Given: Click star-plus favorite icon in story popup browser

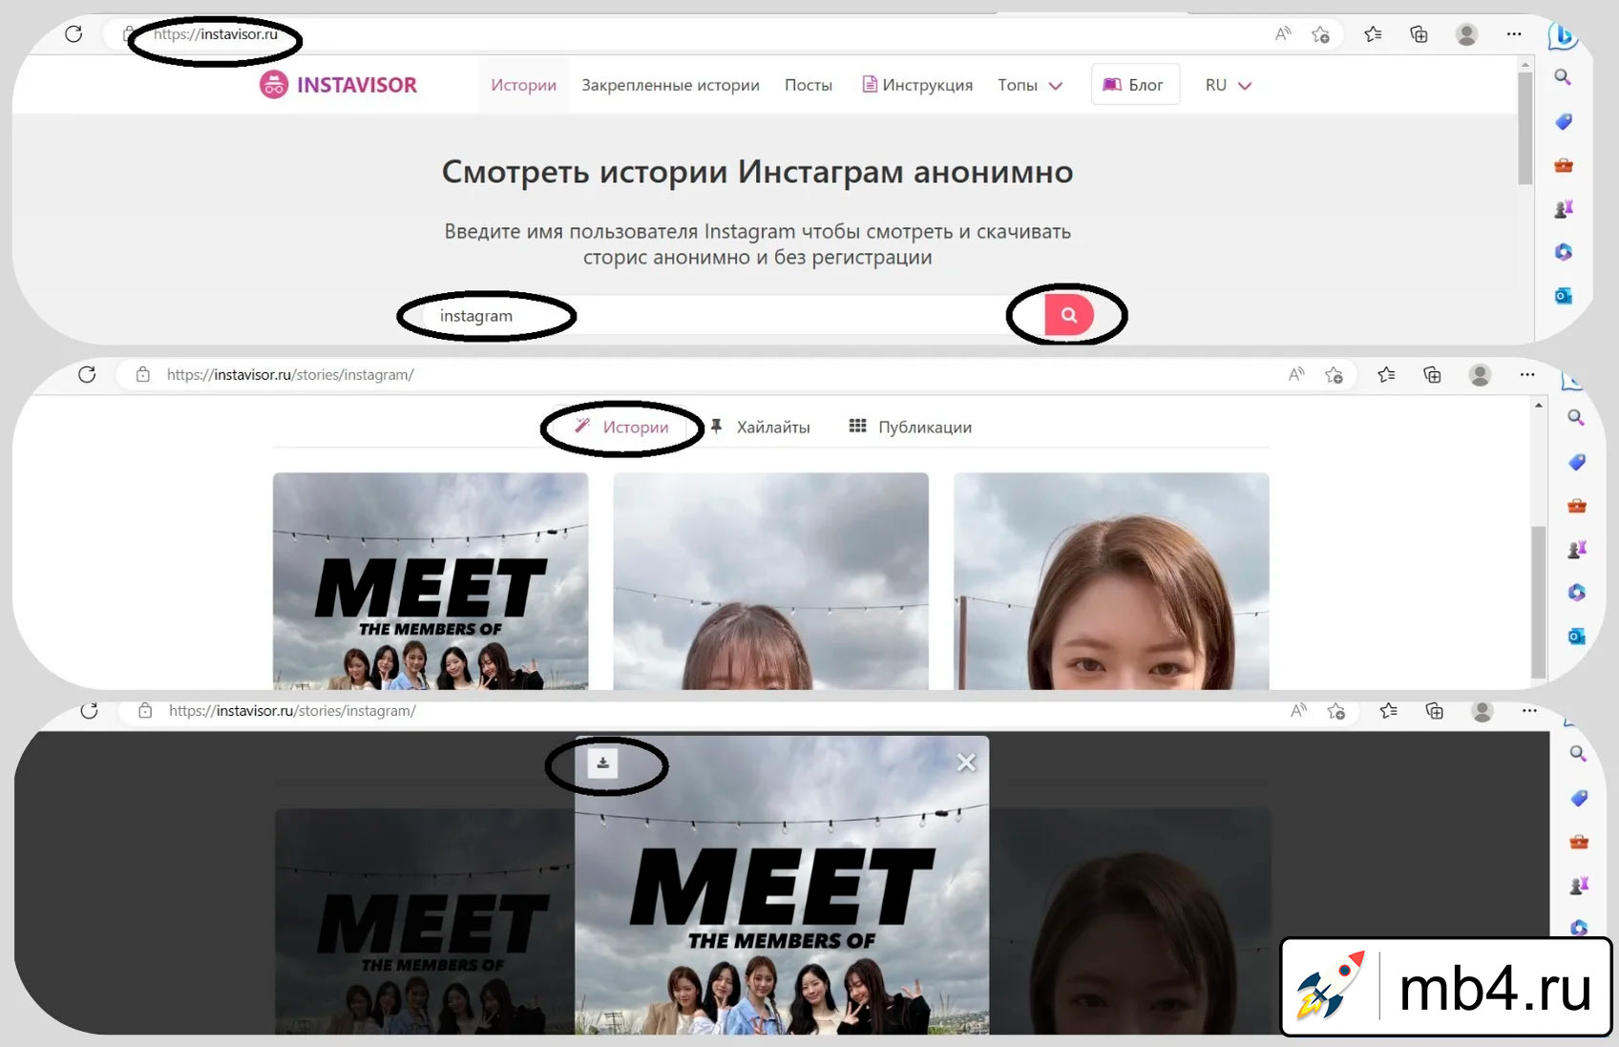Looking at the screenshot, I should [x=1336, y=711].
